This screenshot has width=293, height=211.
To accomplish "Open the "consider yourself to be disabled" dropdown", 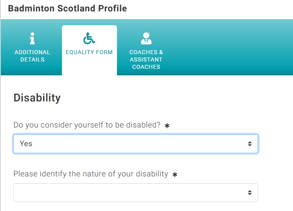I will coord(136,144).
